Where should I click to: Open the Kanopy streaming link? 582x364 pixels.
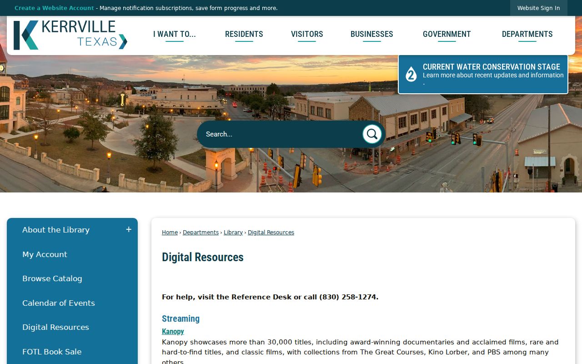(173, 331)
